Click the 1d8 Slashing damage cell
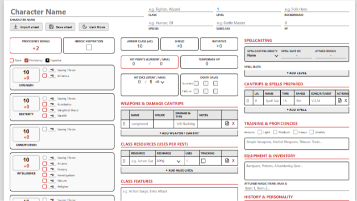 186,124
